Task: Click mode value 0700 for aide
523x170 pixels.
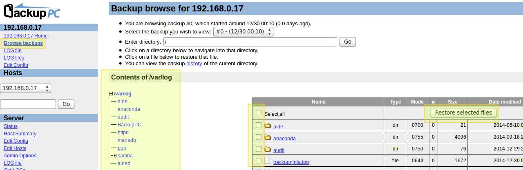Action: coord(418,126)
